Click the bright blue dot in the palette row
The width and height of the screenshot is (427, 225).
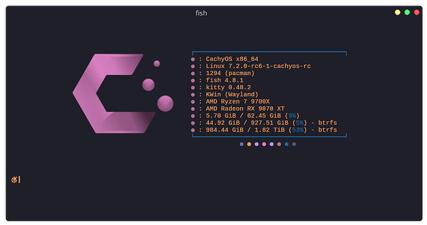click(x=287, y=144)
